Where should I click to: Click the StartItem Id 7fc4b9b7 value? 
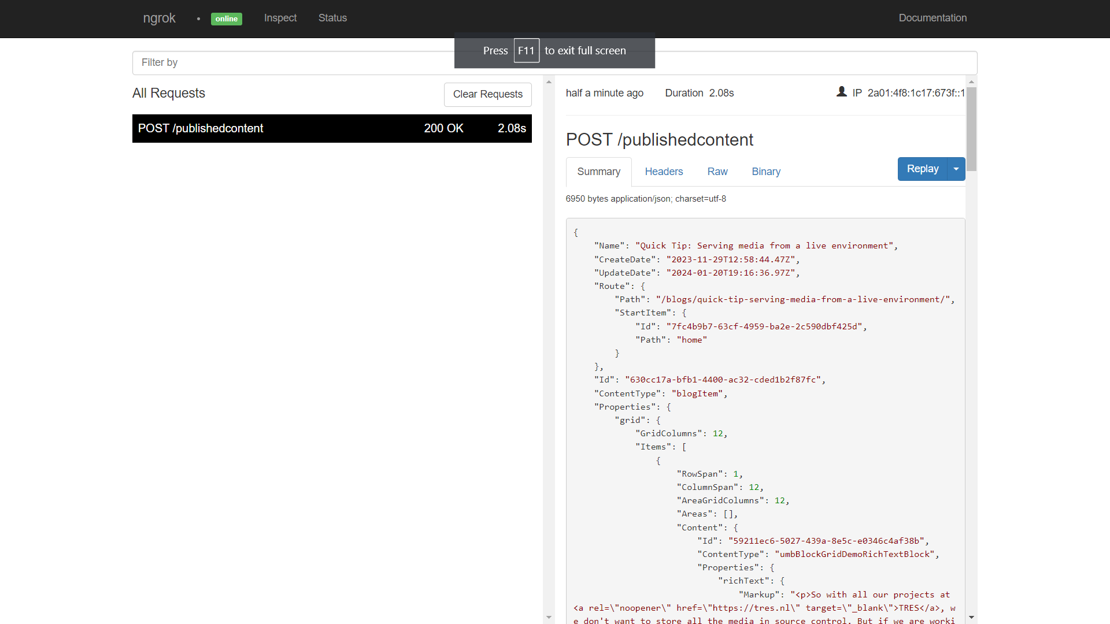pyautogui.click(x=764, y=326)
